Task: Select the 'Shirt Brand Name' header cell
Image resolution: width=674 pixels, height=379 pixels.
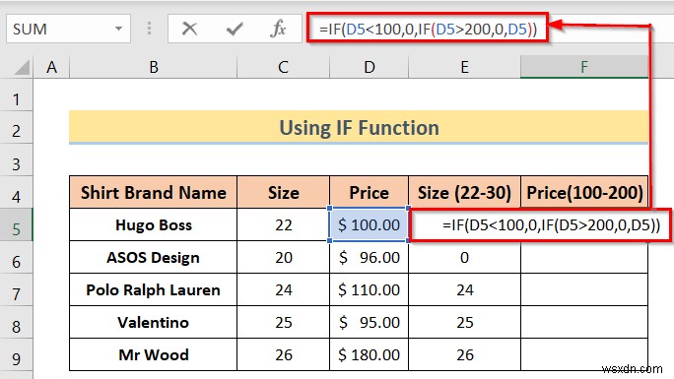Action: click(154, 193)
